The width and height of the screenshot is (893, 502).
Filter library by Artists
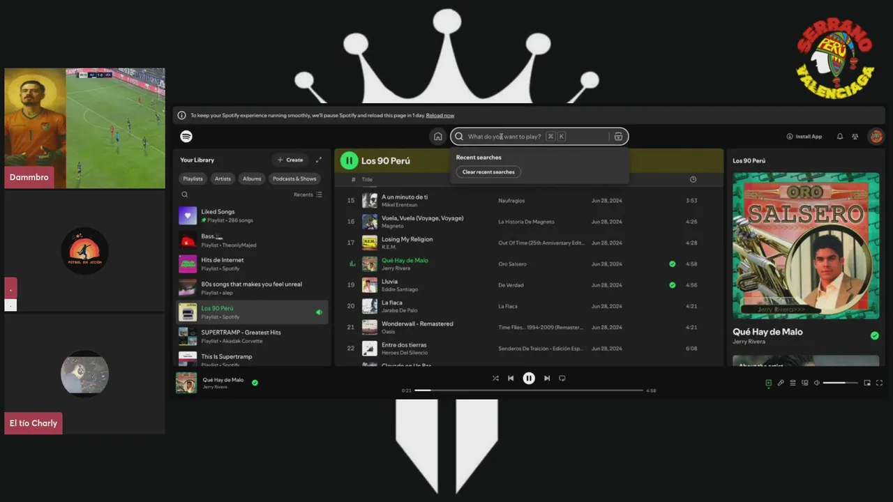tap(223, 178)
